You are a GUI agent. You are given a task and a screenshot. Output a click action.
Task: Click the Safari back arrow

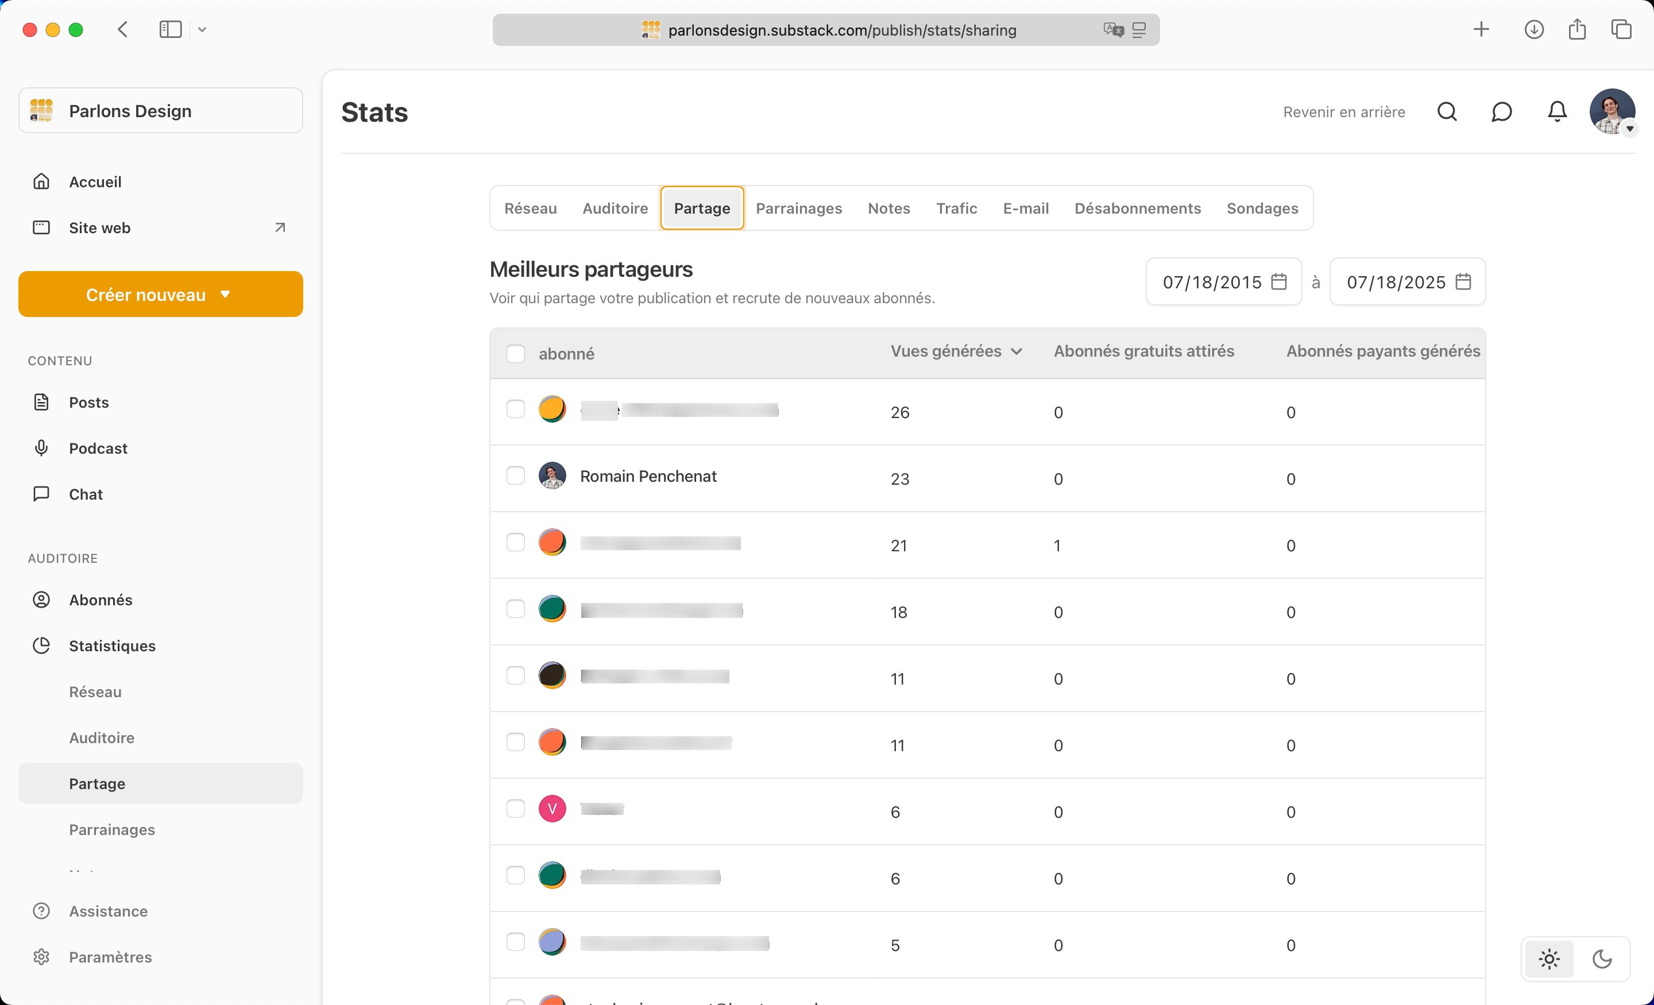tap(123, 29)
